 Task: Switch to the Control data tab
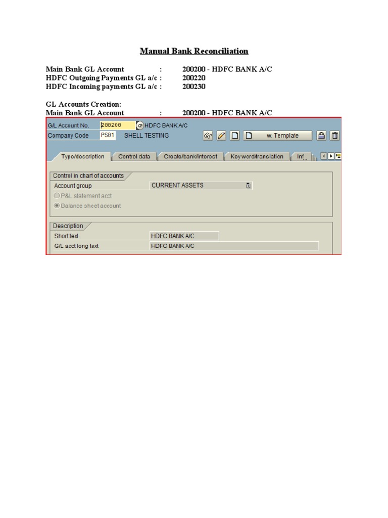coord(134,157)
